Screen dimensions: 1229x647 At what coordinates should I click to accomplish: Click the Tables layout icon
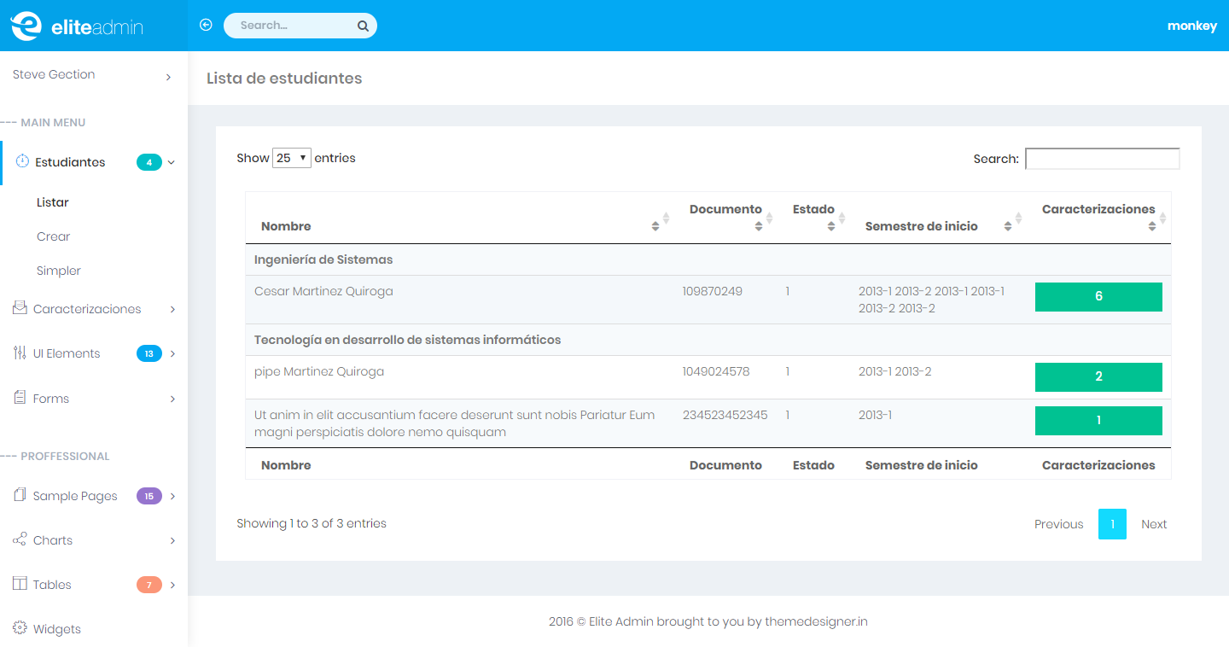tap(20, 584)
